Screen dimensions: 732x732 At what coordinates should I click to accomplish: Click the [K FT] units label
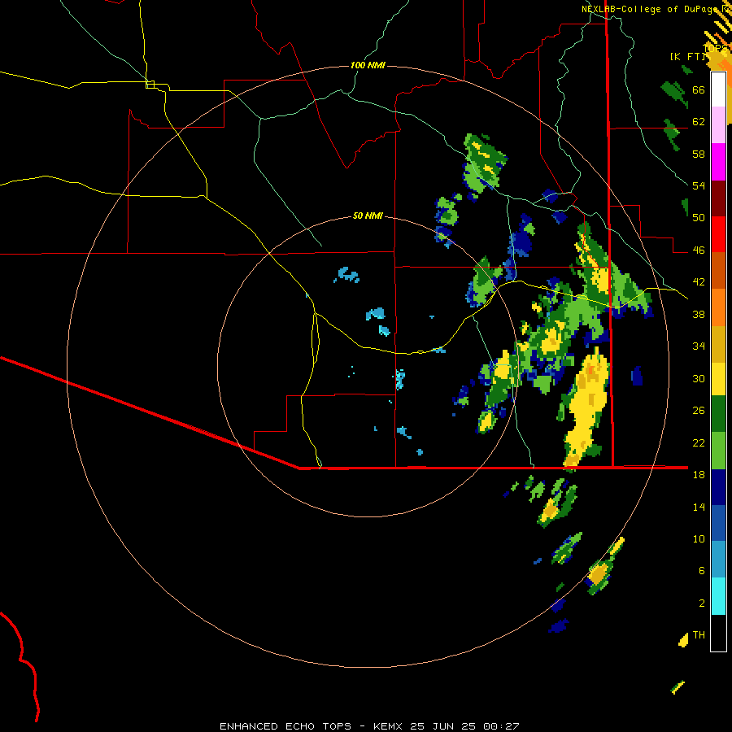687,56
